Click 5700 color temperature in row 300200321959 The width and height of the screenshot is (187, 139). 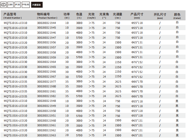tap(79, 57)
